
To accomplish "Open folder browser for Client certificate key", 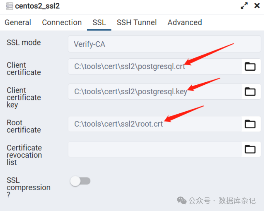I will (250, 92).
